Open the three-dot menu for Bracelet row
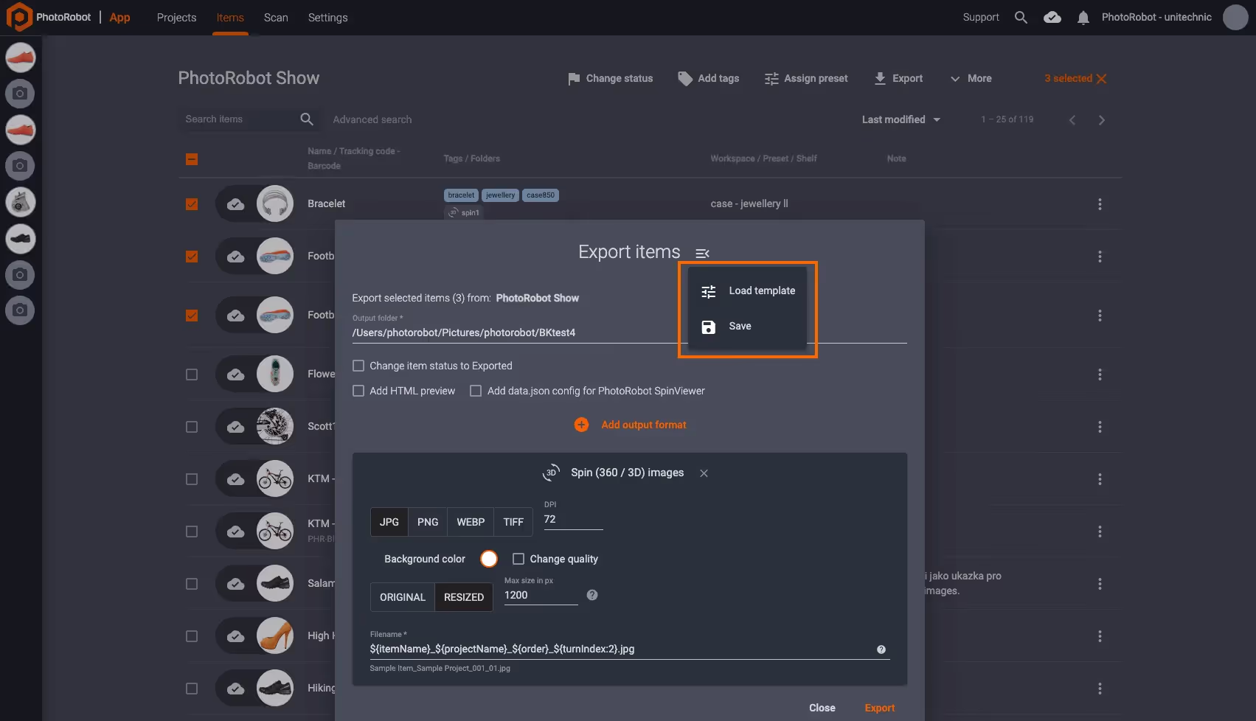Screen dimensions: 1256x721 point(1100,204)
